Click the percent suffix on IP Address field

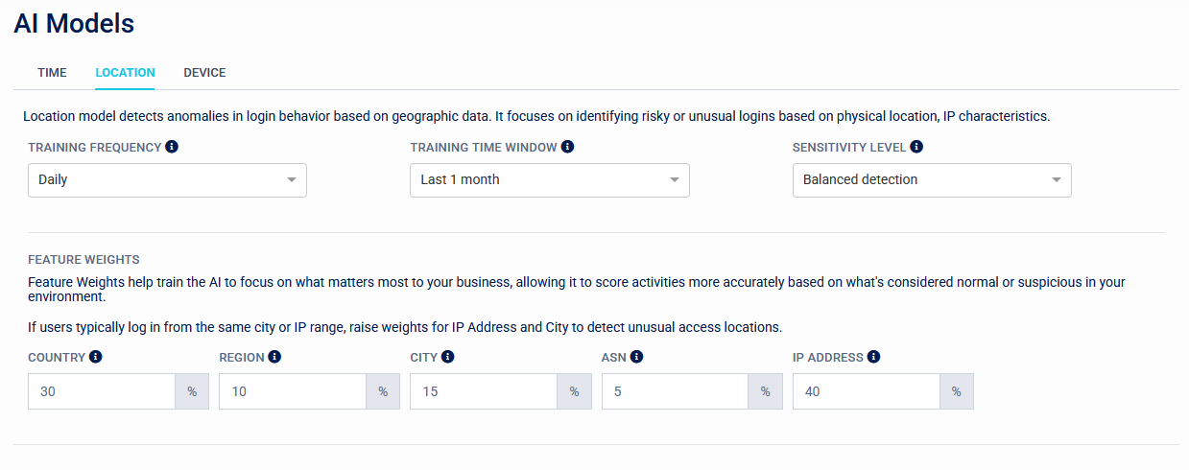click(x=956, y=391)
